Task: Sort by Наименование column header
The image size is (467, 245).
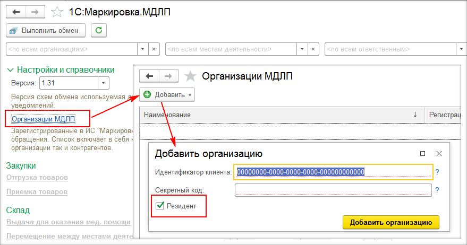Action: click(x=282, y=115)
